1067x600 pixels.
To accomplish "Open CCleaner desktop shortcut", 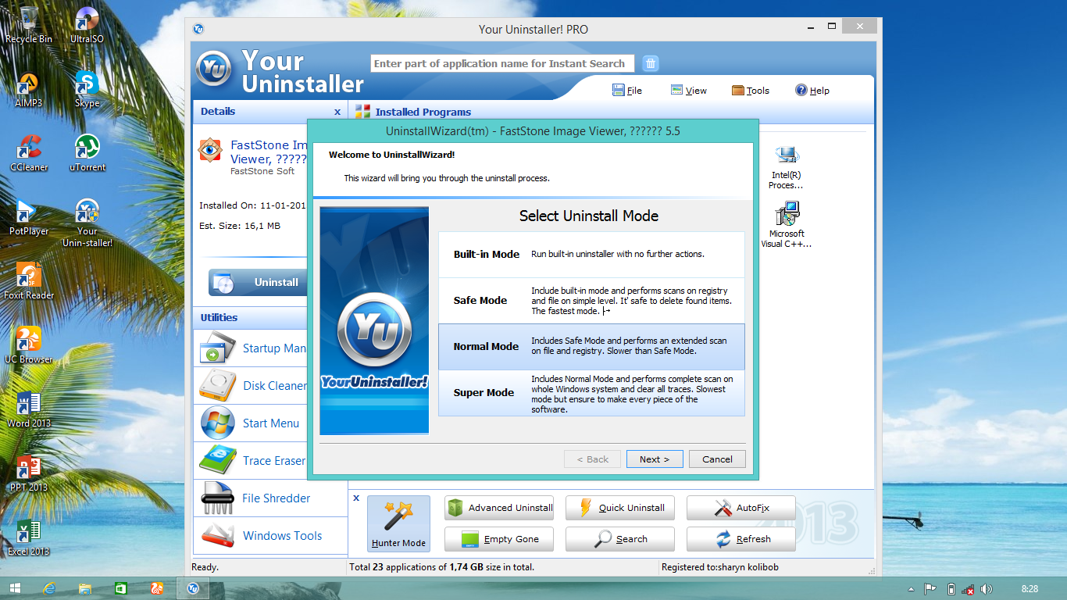I will point(29,153).
